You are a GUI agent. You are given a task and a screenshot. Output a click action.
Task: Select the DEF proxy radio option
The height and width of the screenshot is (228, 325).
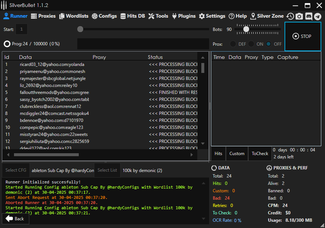tap(233, 44)
